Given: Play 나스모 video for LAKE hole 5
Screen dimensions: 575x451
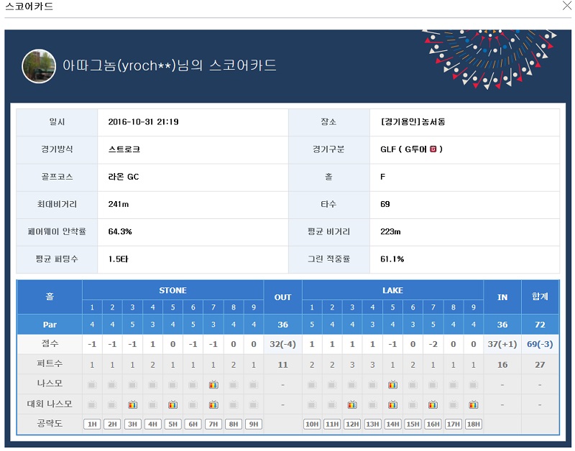Looking at the screenshot, I should click(392, 385).
